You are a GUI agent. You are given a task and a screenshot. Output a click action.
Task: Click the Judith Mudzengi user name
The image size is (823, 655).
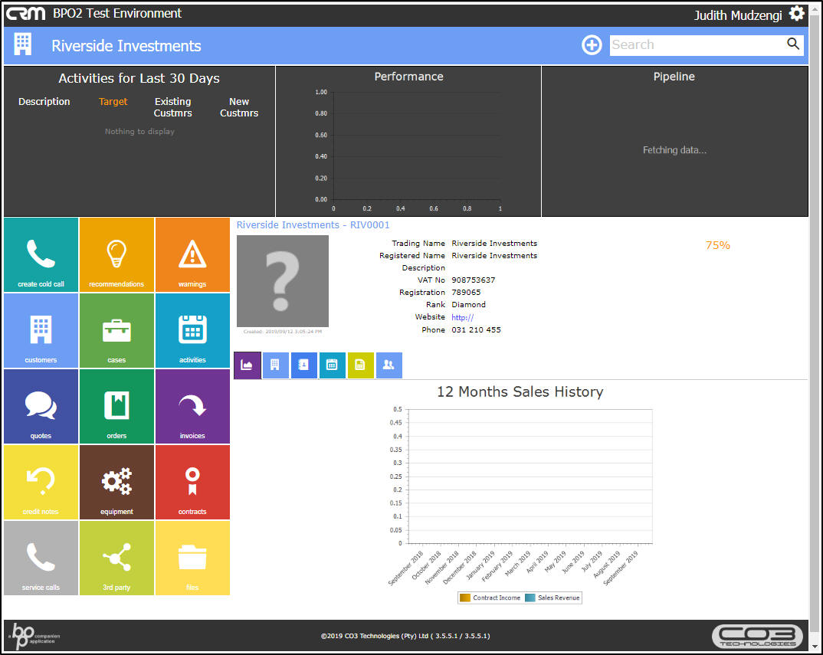738,15
